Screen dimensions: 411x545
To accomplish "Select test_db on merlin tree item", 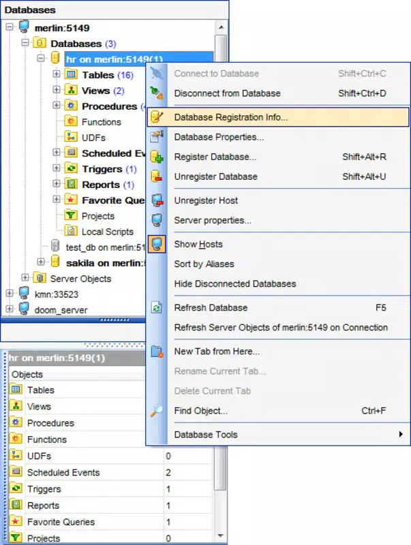I will point(105,247).
